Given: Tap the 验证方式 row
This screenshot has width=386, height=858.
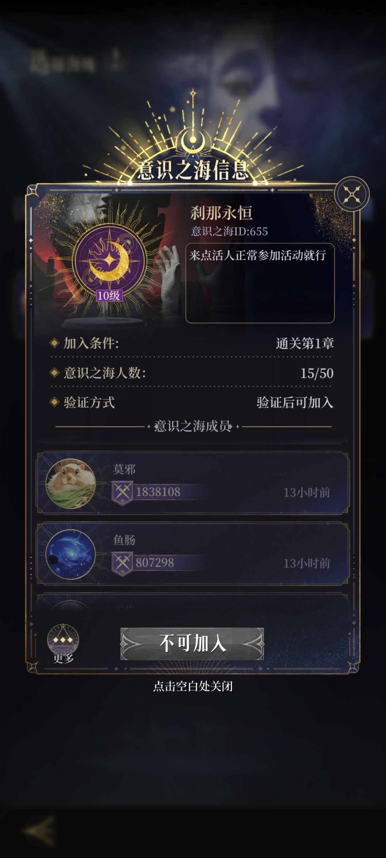Looking at the screenshot, I should click(x=192, y=402).
